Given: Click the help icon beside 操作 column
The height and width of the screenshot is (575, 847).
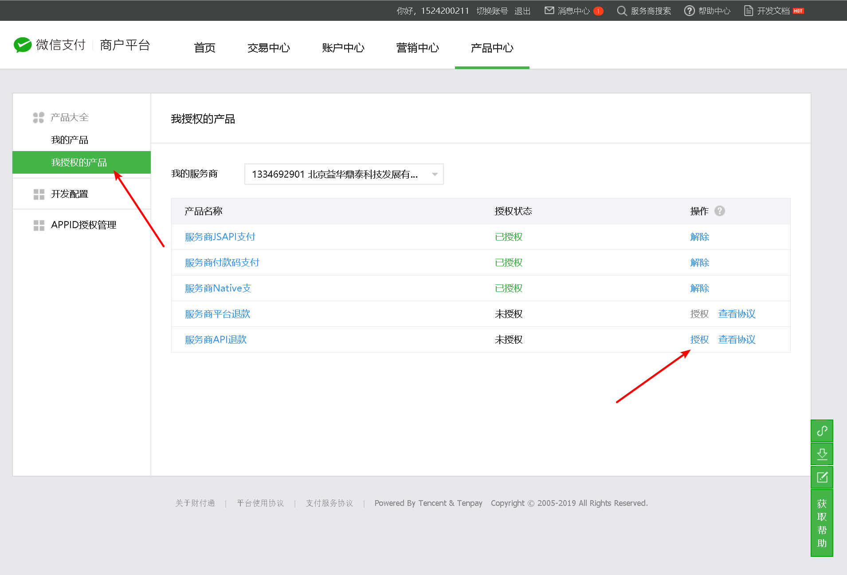Looking at the screenshot, I should [x=720, y=211].
